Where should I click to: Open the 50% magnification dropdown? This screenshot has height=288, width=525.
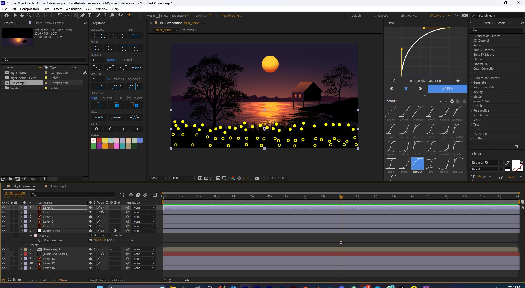click(158, 178)
